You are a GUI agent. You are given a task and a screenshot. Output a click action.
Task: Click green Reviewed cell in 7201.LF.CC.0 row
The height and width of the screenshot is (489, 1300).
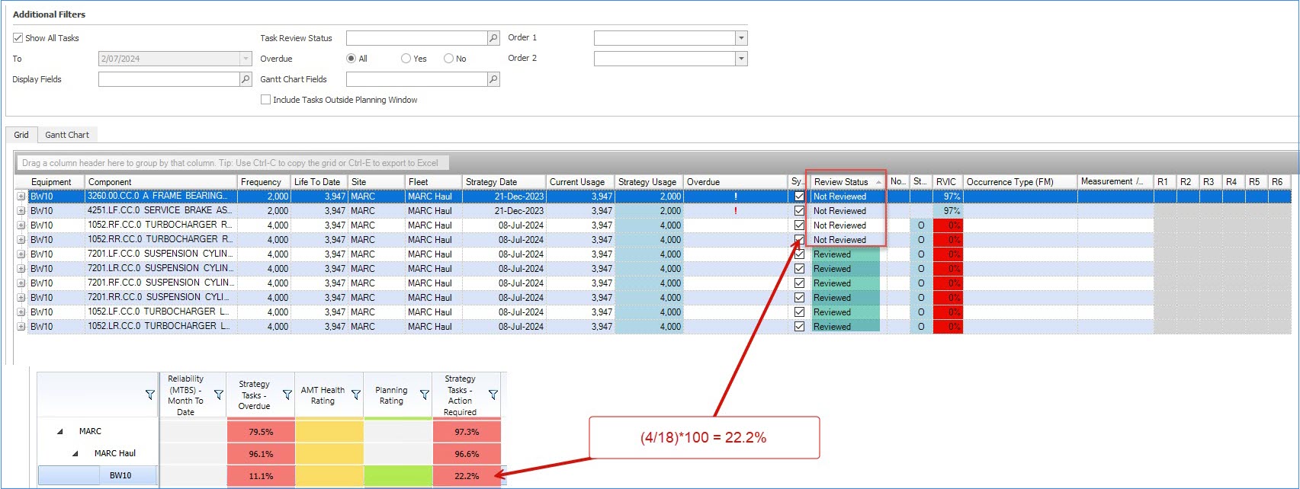tap(845, 254)
